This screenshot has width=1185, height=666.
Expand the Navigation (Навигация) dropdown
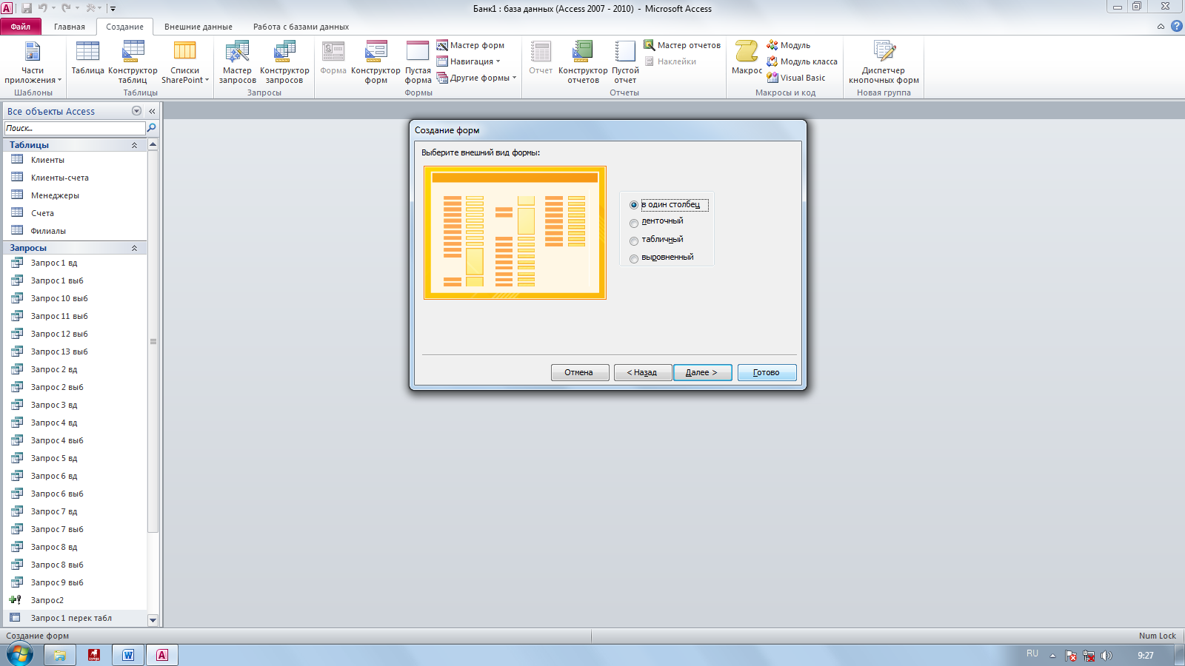[x=469, y=61]
